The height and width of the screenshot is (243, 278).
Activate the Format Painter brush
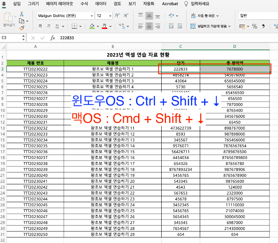21,28
